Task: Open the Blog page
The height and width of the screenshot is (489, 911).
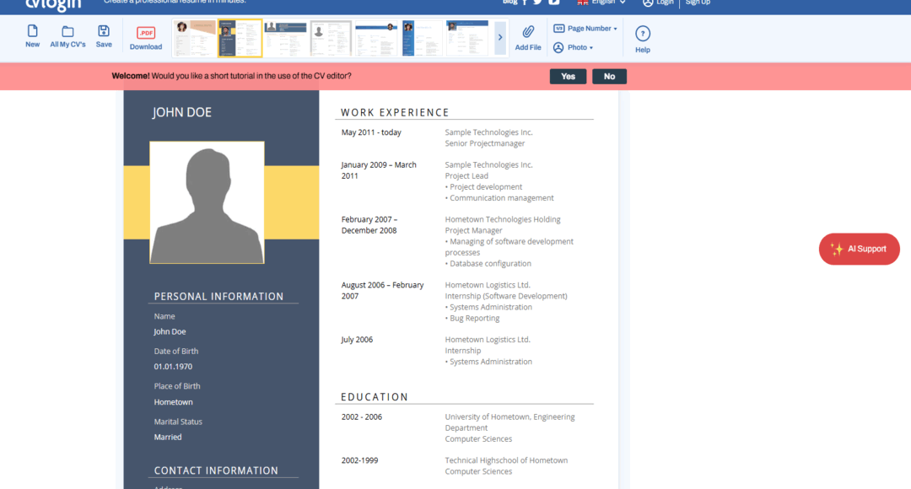Action: [509, 3]
